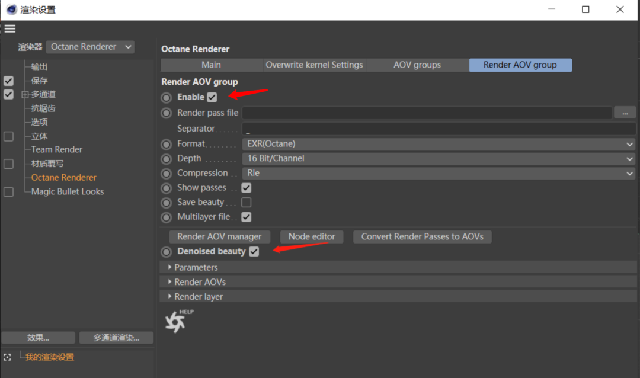Toggle the Multilayer file checkbox

(246, 217)
